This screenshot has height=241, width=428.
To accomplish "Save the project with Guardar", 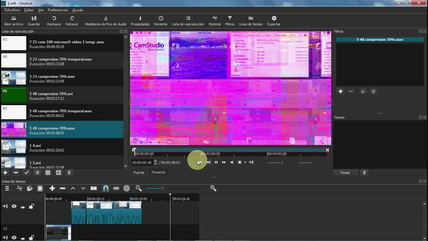I will pos(34,21).
